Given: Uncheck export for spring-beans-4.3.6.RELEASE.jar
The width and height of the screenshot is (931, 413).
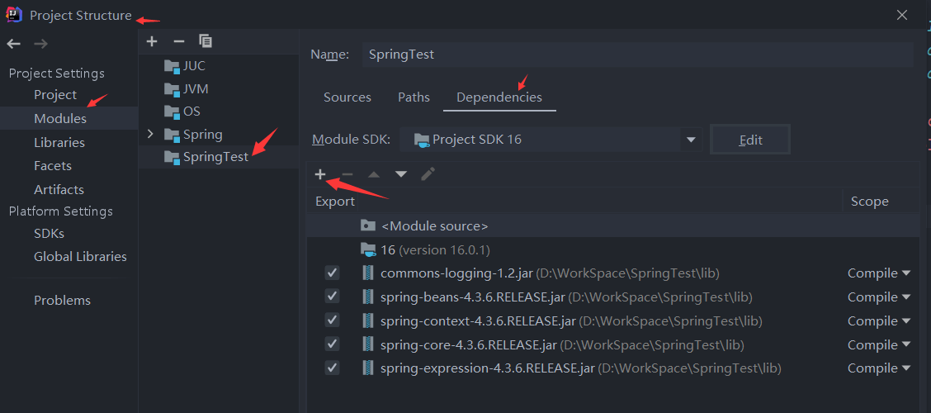Looking at the screenshot, I should 332,297.
